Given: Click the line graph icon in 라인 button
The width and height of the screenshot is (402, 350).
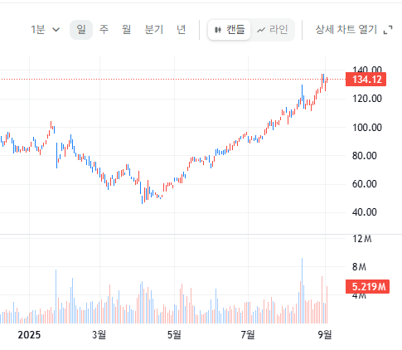Looking at the screenshot, I should (x=261, y=30).
